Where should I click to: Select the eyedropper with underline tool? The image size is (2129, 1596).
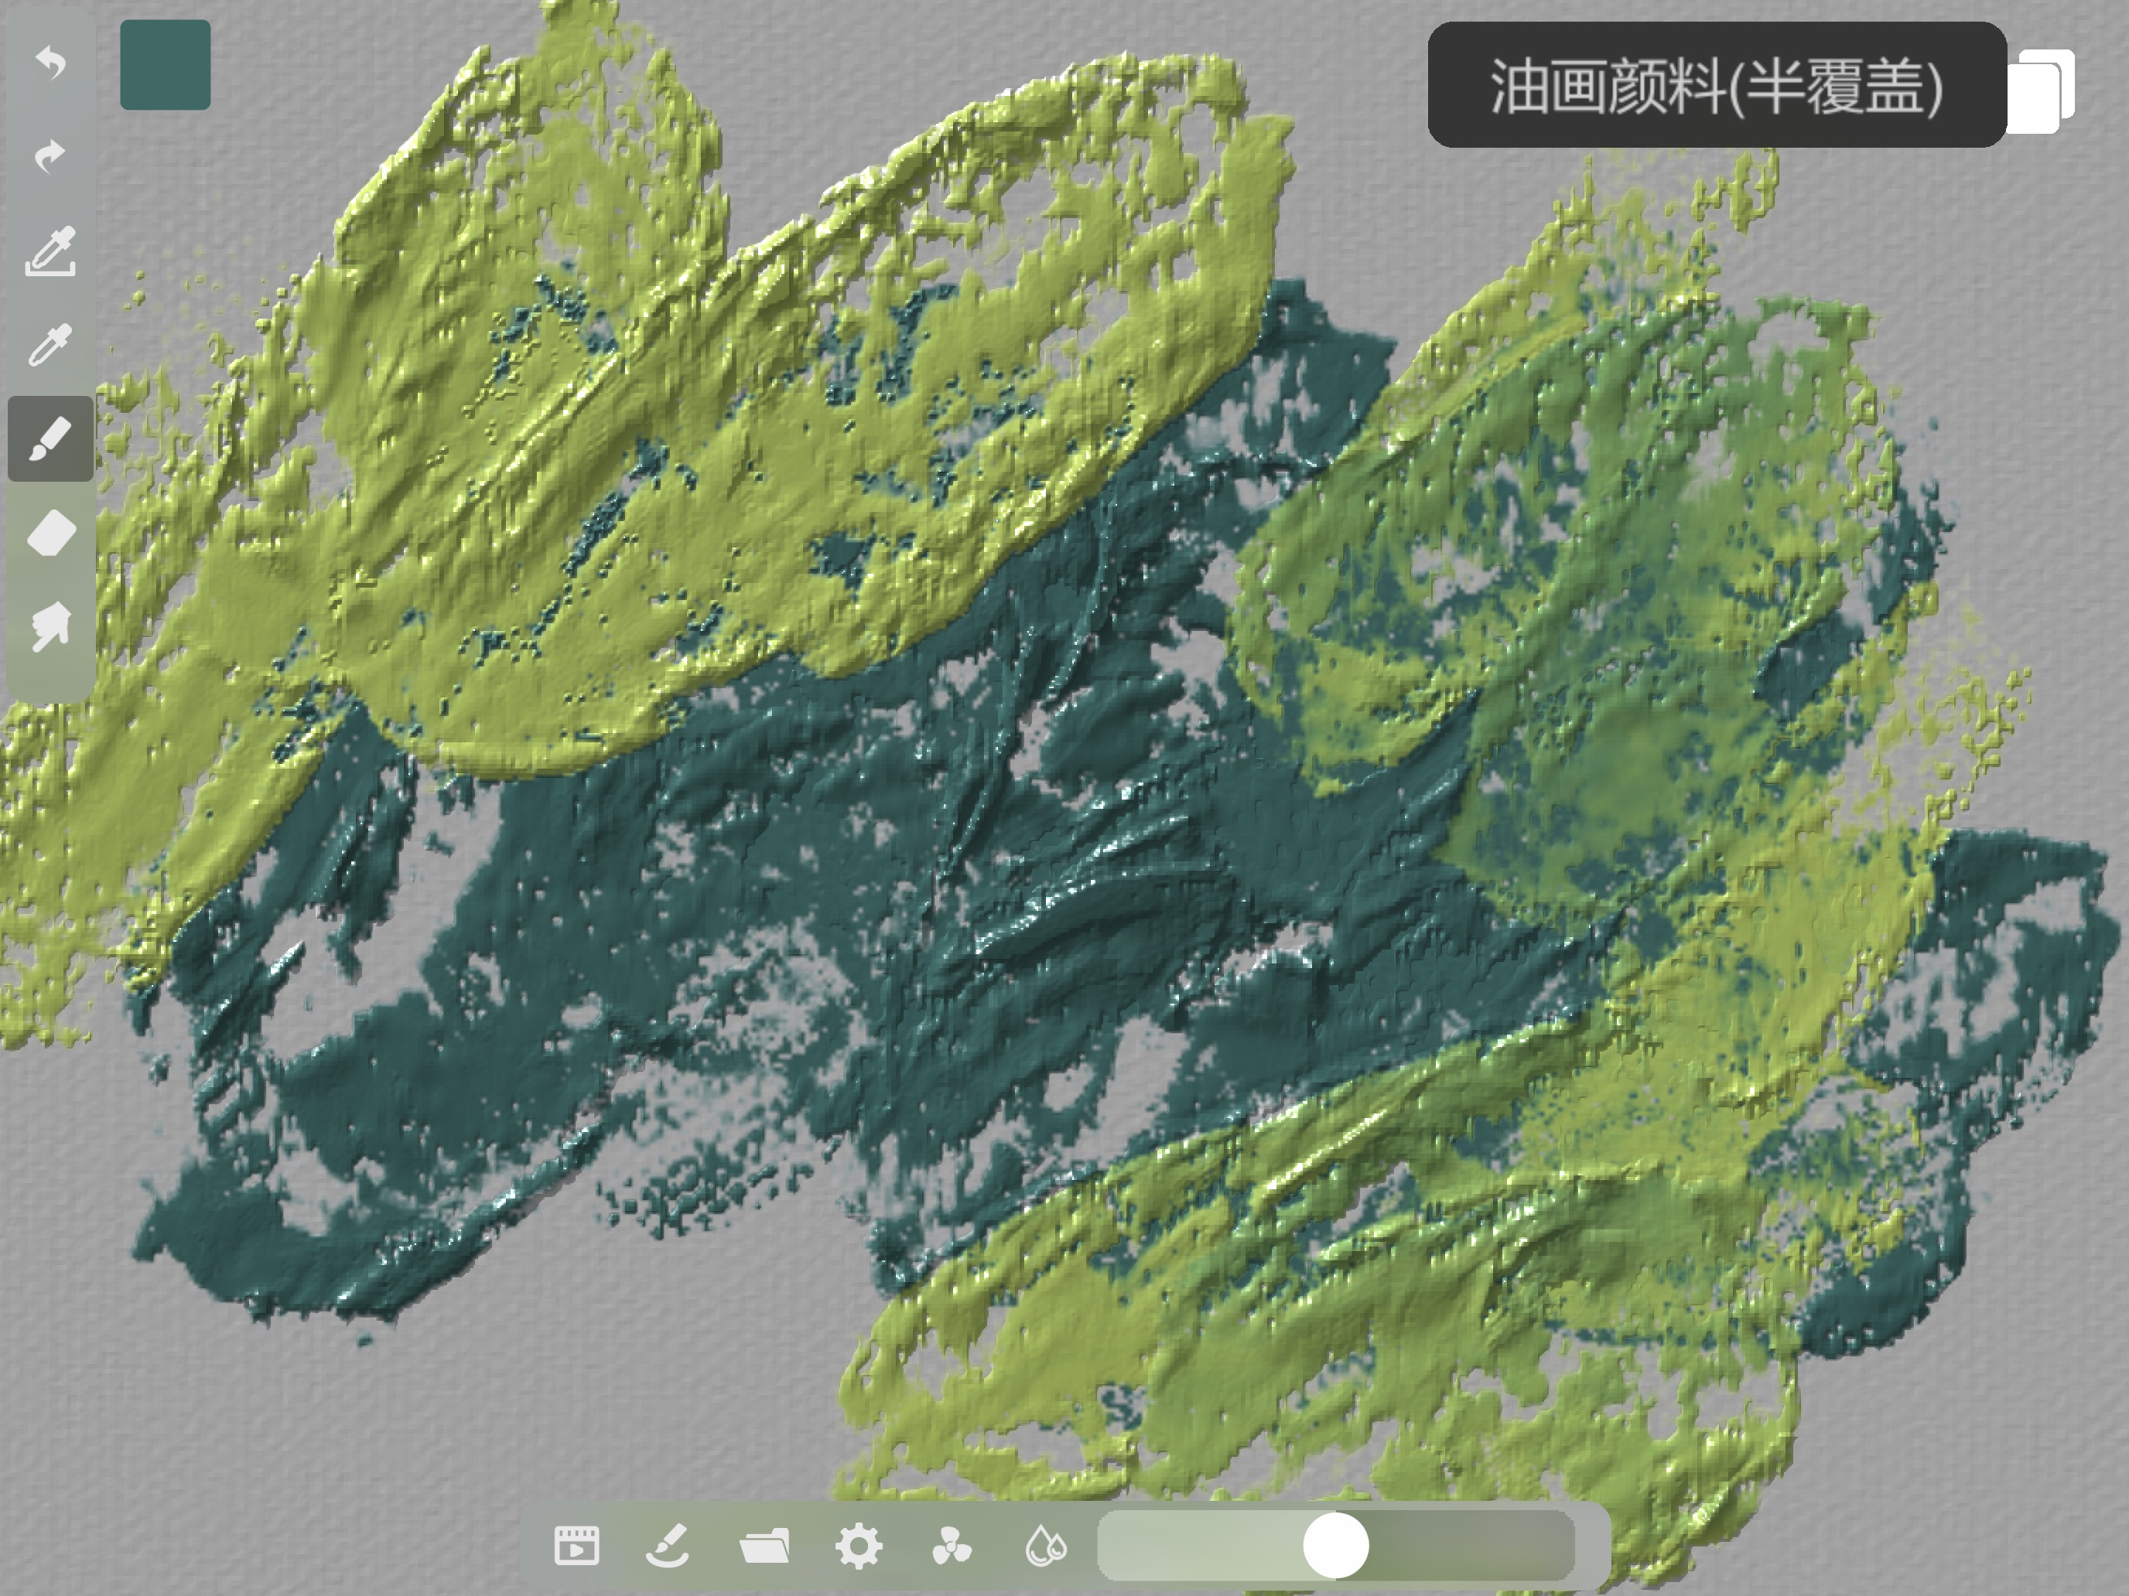[x=50, y=251]
